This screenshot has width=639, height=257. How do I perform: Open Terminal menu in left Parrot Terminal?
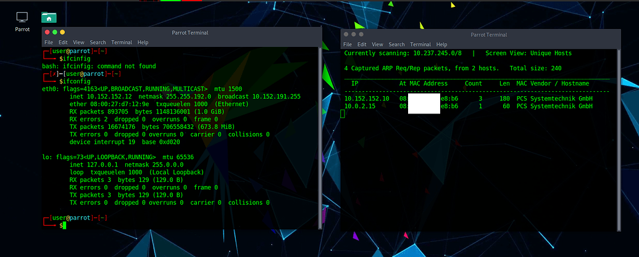tap(122, 43)
